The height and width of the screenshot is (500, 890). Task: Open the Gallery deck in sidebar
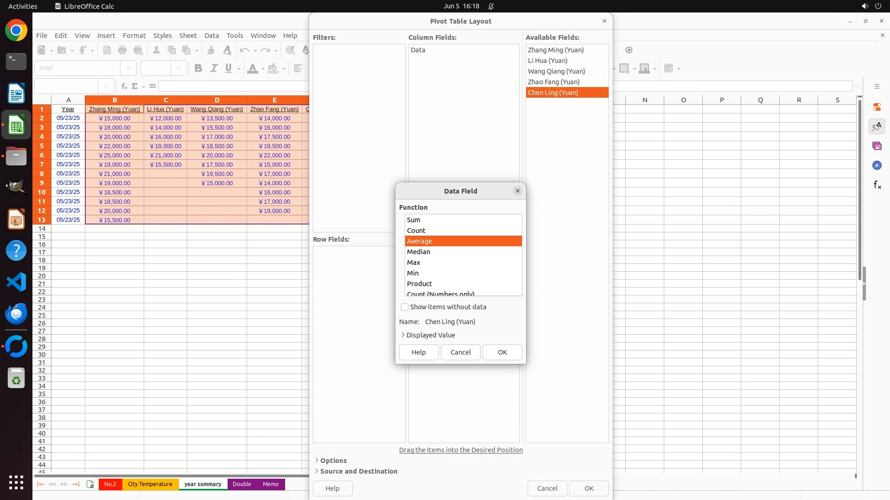coord(877,146)
